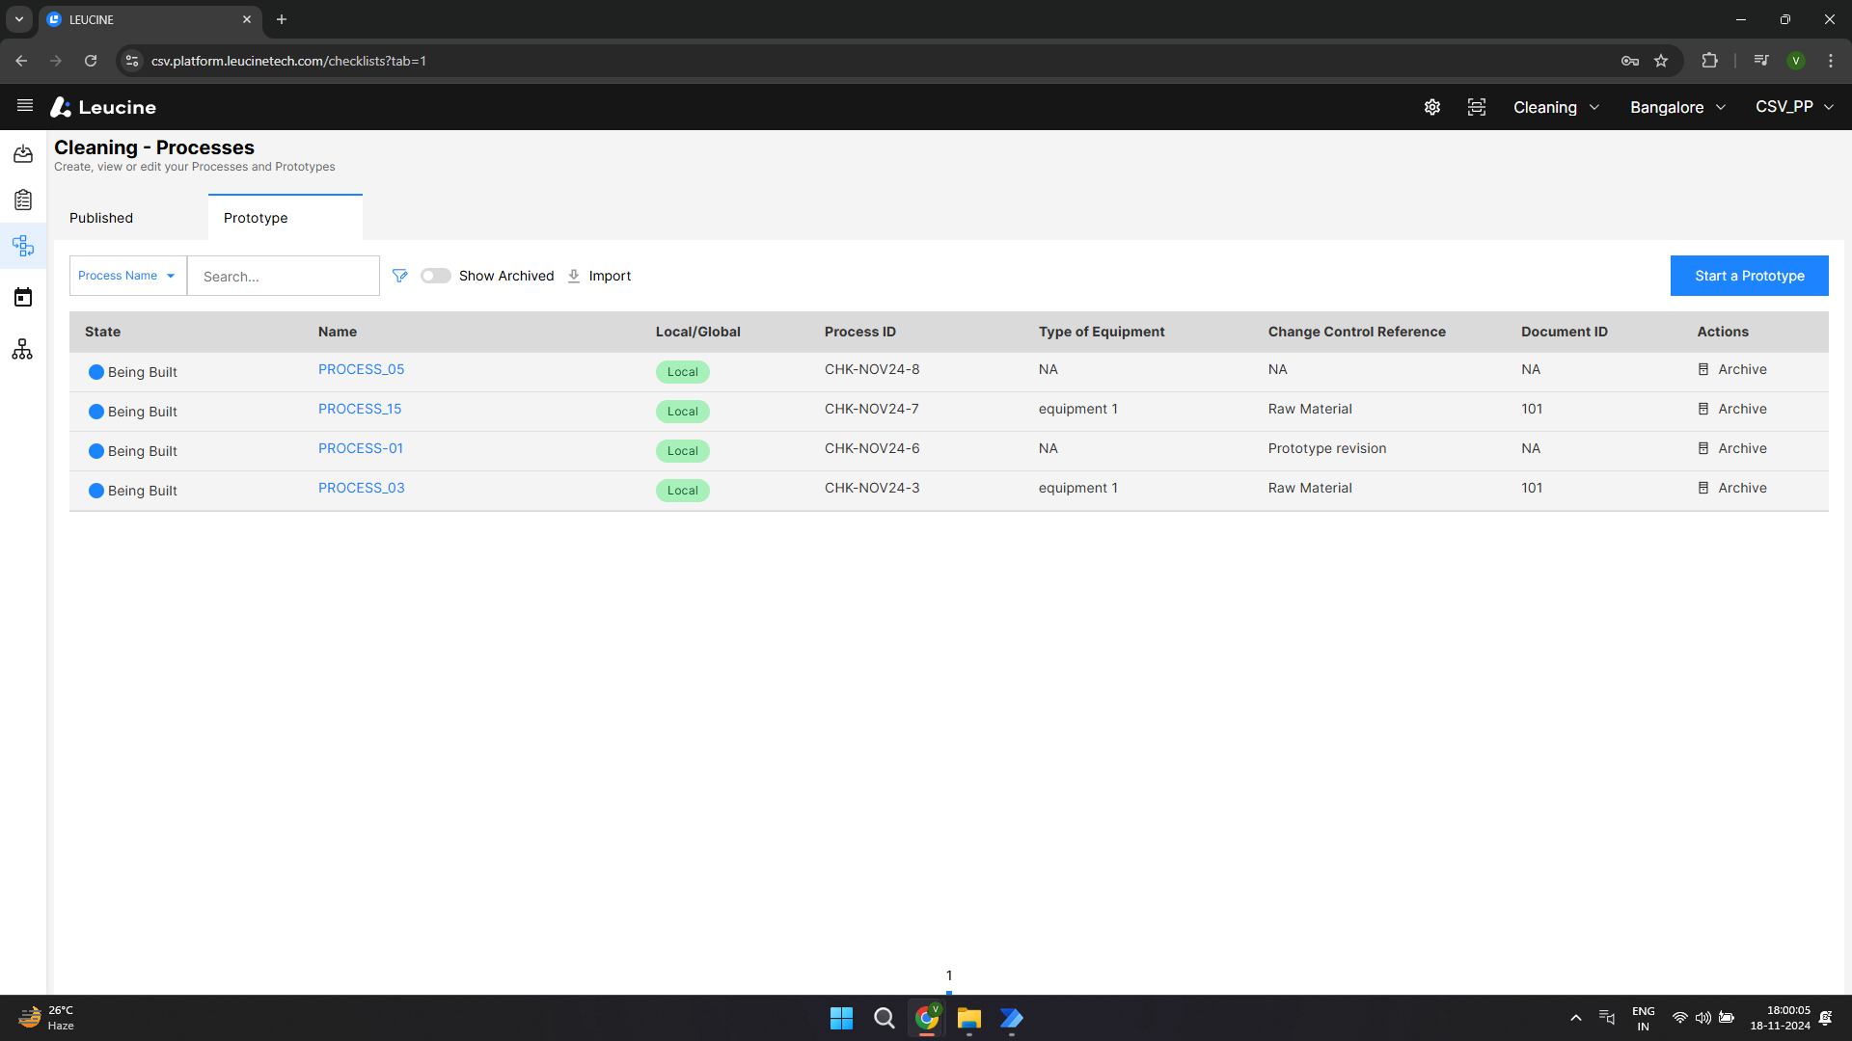Click the Start a Prototype button
This screenshot has height=1041, width=1852.
coord(1749,276)
